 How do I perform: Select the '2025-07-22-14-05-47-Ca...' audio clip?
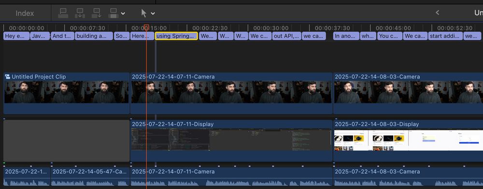(x=90, y=177)
